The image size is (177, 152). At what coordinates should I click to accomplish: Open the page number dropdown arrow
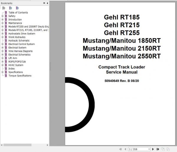pos(149,149)
